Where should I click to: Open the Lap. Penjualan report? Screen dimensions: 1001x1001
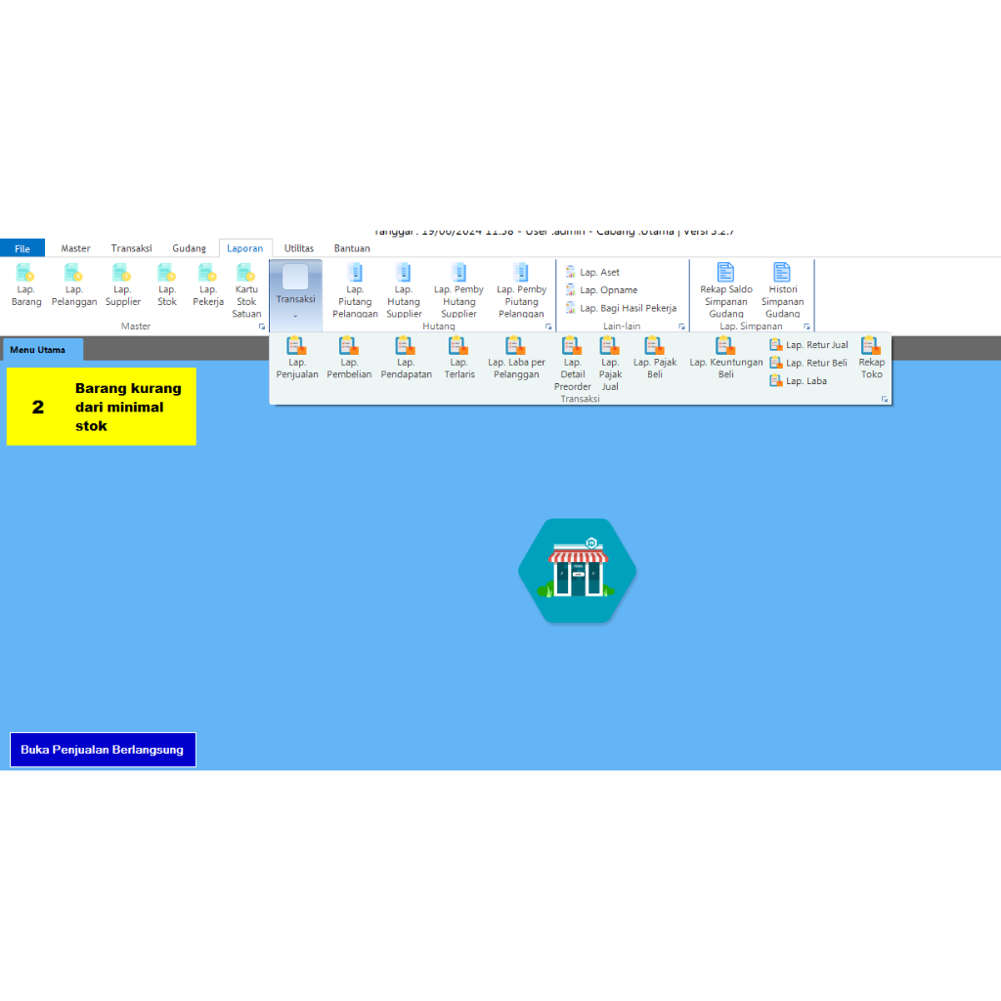(297, 358)
